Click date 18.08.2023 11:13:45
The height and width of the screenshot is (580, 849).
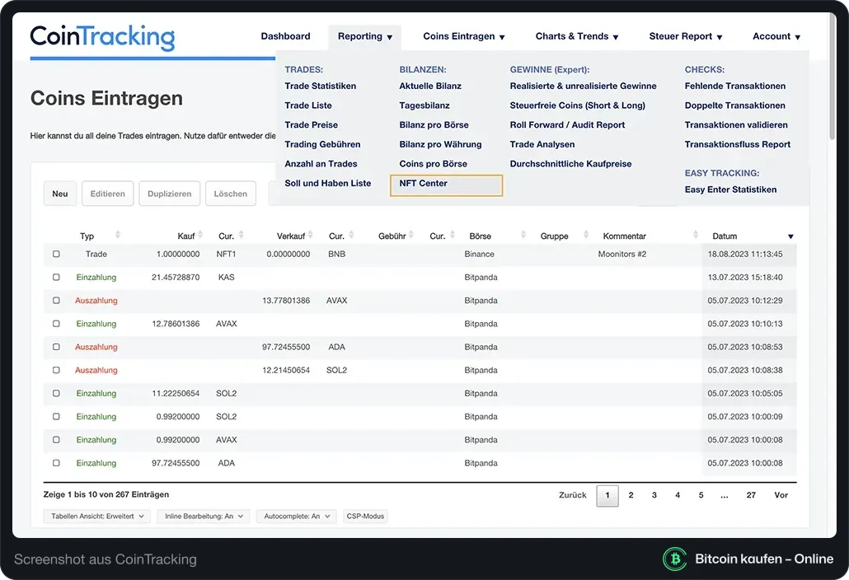click(x=745, y=254)
